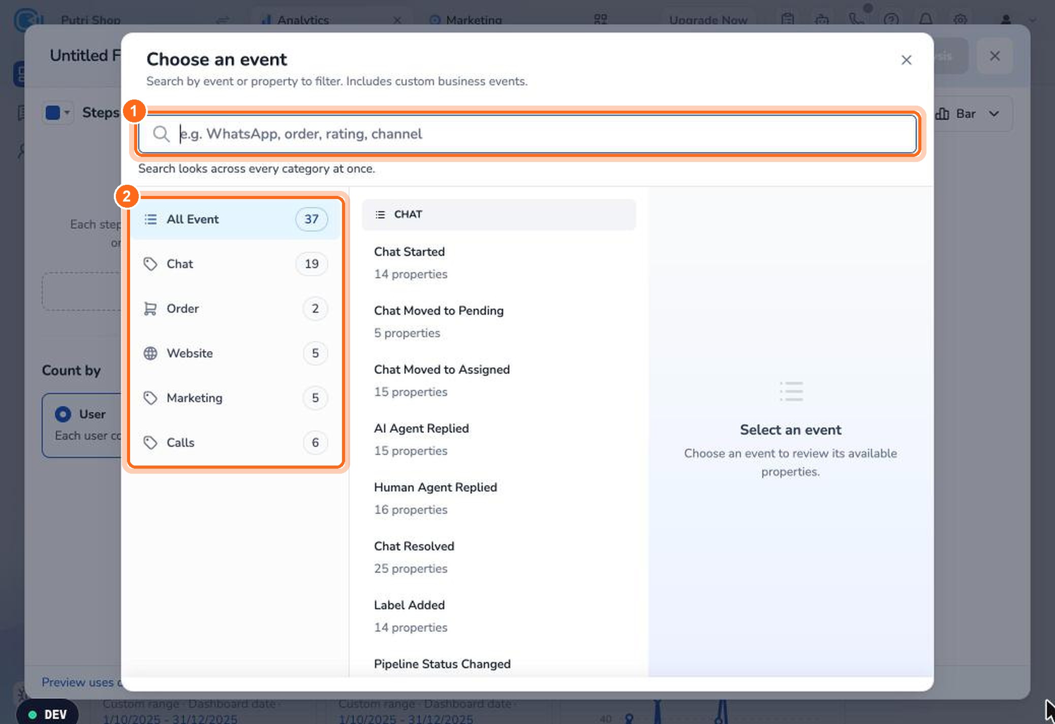The width and height of the screenshot is (1055, 724).
Task: Select the Order category
Action: (x=236, y=309)
